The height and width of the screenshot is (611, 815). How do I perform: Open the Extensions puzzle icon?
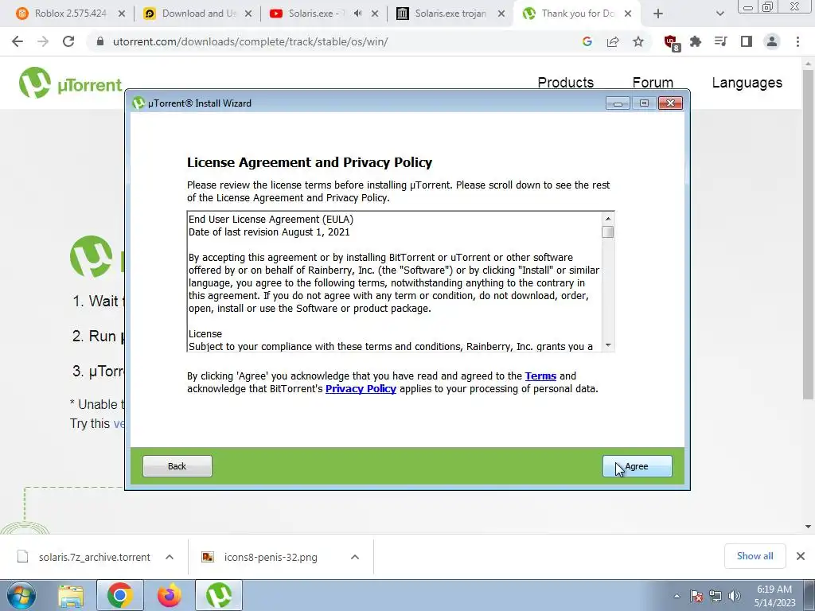(x=696, y=41)
